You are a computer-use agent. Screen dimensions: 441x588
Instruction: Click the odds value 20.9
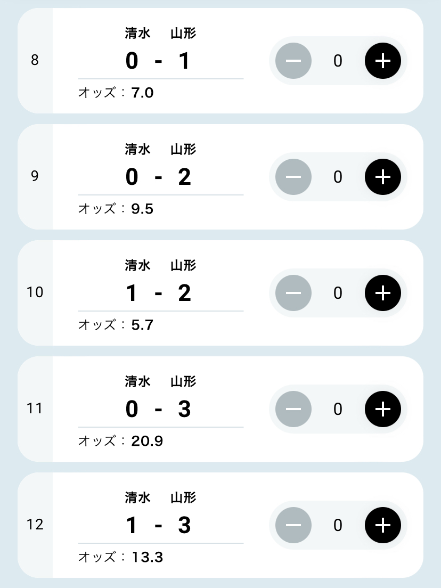[x=147, y=441]
